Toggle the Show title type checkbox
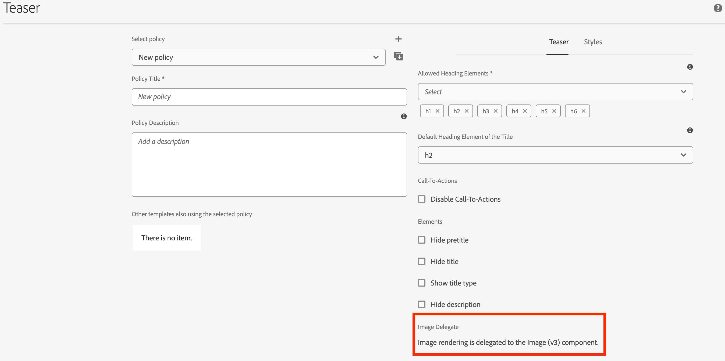Image resolution: width=725 pixels, height=361 pixels. (x=421, y=283)
